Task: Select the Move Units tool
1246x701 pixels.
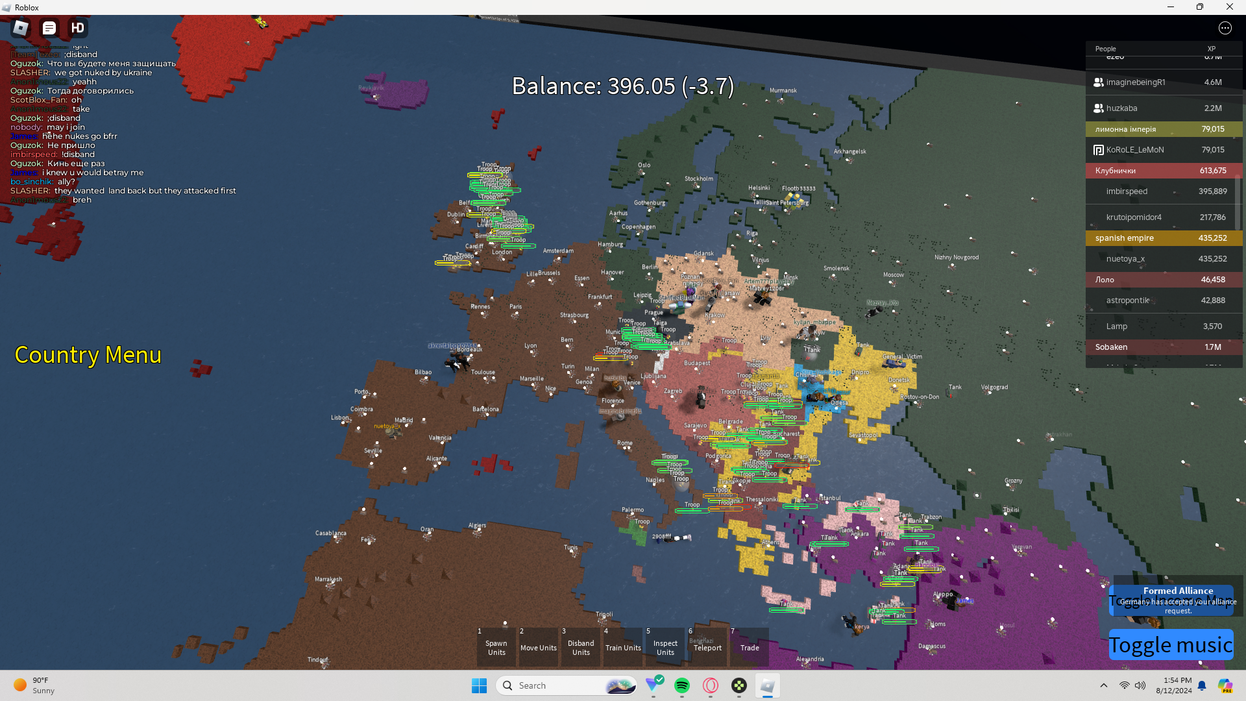Action: tap(539, 646)
